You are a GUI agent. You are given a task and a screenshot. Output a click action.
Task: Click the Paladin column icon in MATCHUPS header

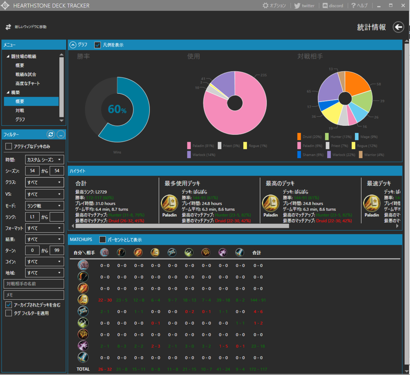coord(155,252)
